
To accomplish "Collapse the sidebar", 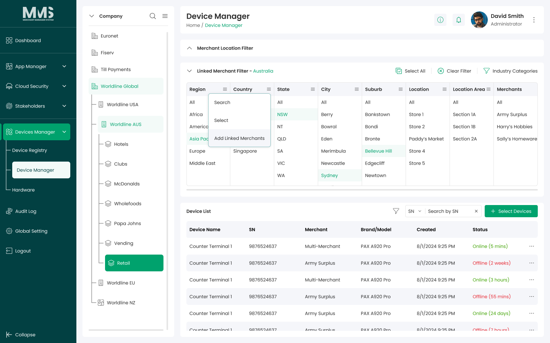I will click(x=21, y=335).
